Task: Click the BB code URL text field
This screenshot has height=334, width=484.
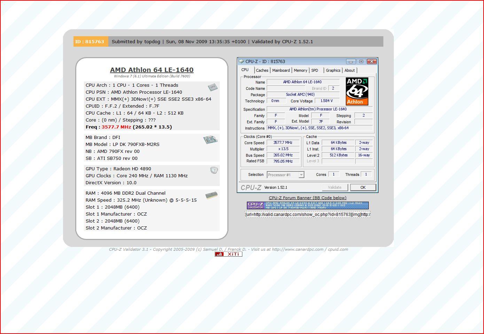Action: 308,215
